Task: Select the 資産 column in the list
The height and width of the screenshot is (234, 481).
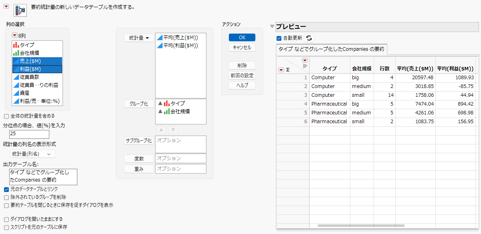Action: pyautogui.click(x=37, y=93)
